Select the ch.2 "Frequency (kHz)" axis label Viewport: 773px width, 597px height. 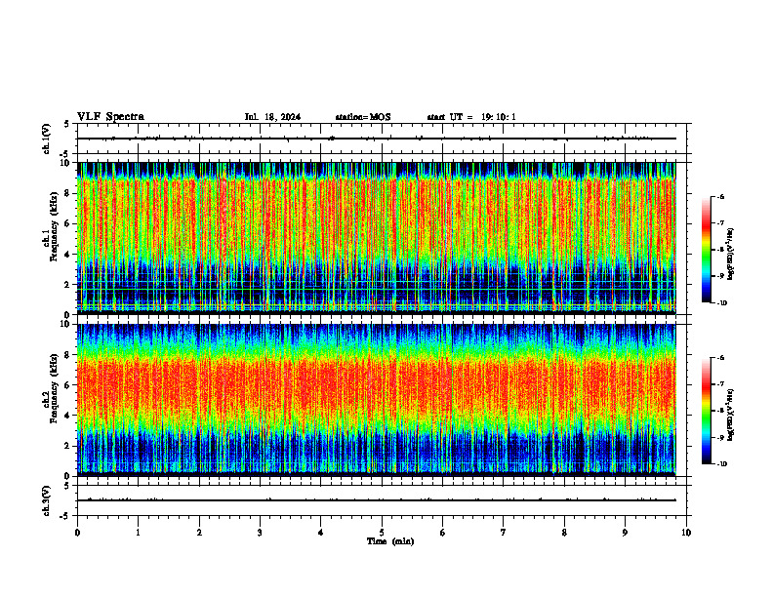click(x=54, y=387)
